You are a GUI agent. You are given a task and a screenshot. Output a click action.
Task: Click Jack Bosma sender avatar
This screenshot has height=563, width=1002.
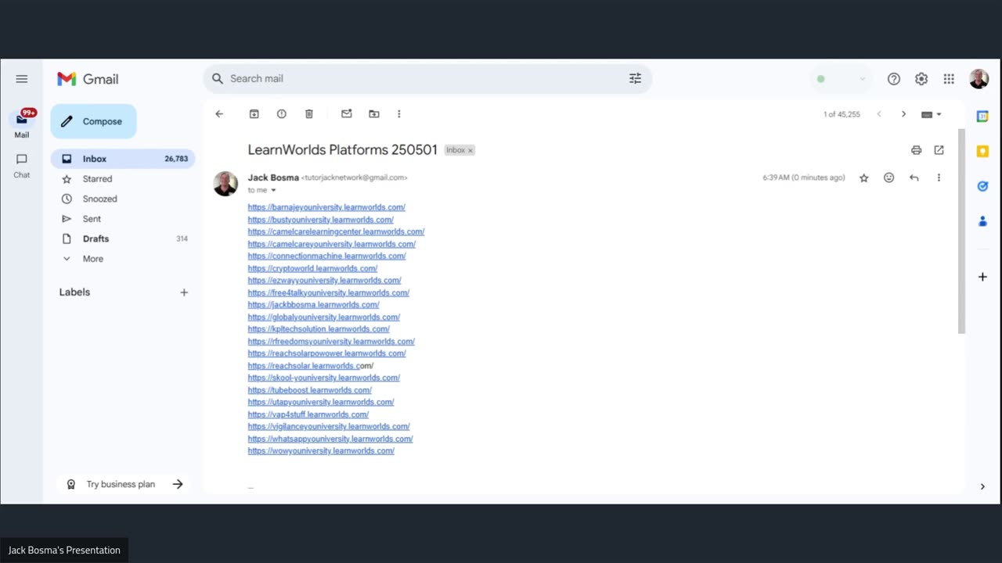225,184
